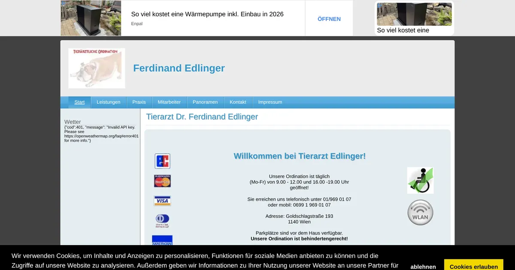This screenshot has width=515, height=270.
Task: Open the Kontakt tab
Action: 238,102
